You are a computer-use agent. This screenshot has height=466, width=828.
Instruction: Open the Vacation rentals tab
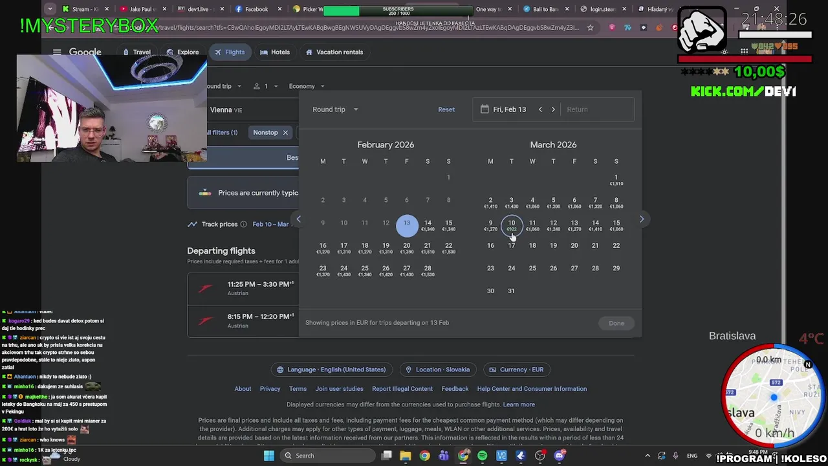click(x=334, y=52)
